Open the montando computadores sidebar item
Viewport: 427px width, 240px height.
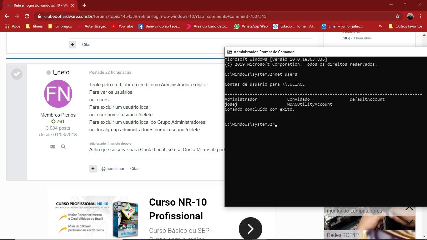(354, 211)
